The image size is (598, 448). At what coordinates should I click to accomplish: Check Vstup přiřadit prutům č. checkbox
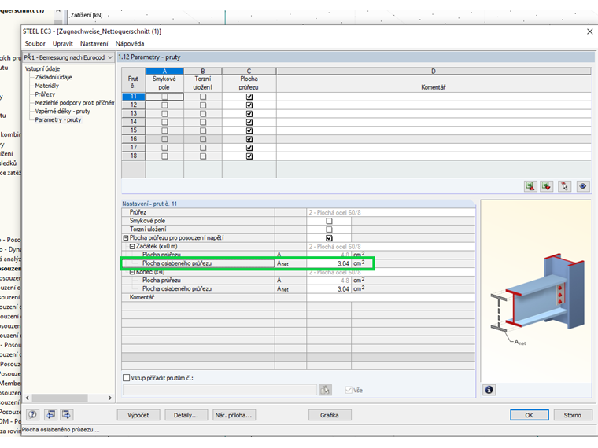126,377
